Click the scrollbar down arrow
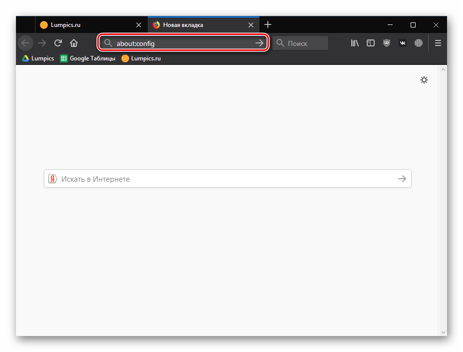The image size is (463, 352). (443, 332)
